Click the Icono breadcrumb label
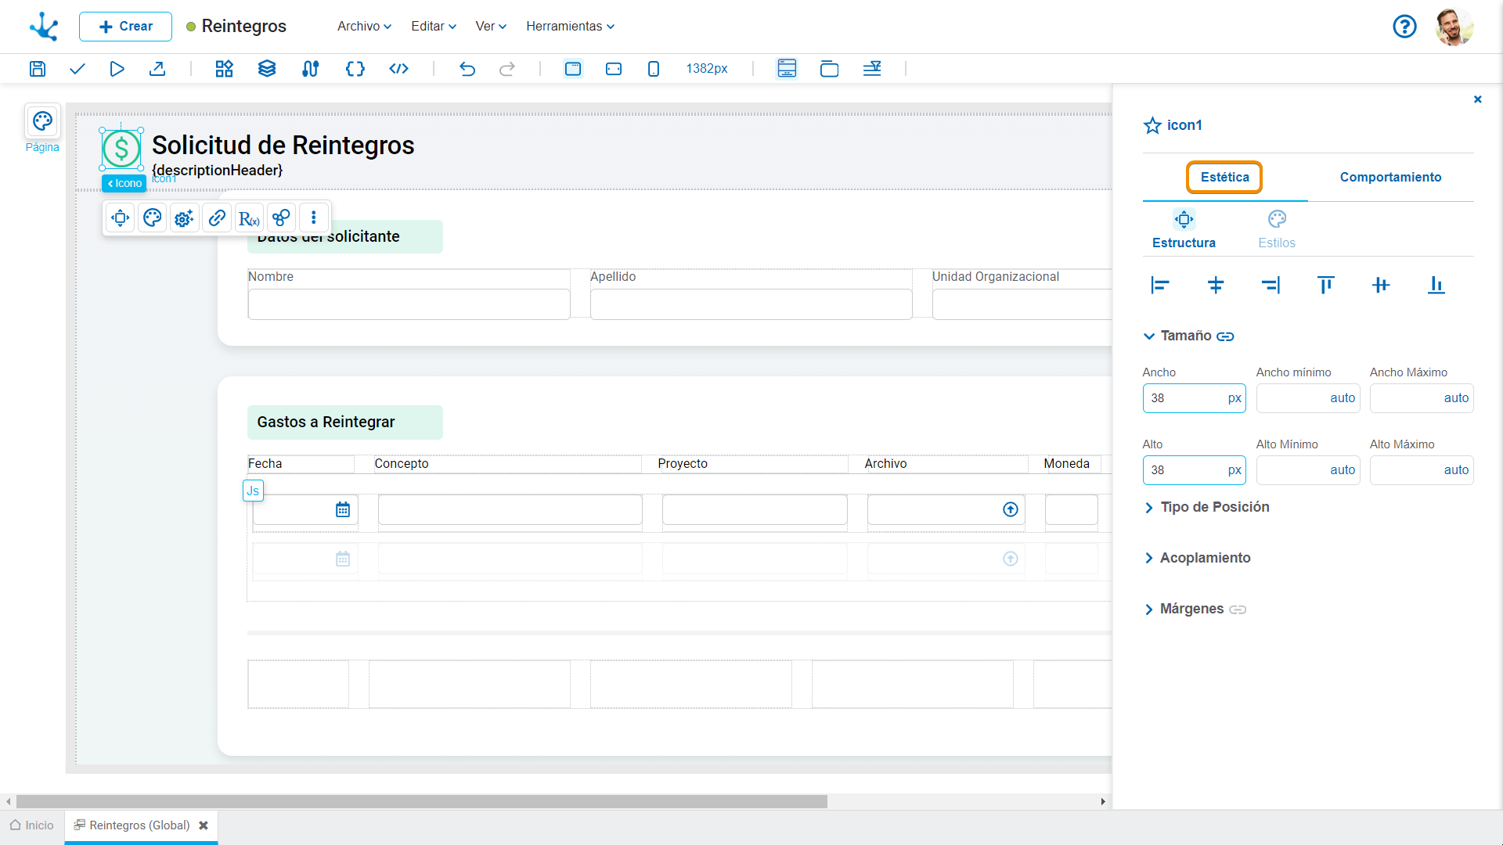Screen dimensions: 1503x845 [x=124, y=184]
